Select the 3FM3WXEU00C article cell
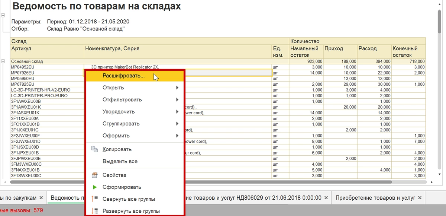Screen dimensions: 446x216 tap(47, 164)
